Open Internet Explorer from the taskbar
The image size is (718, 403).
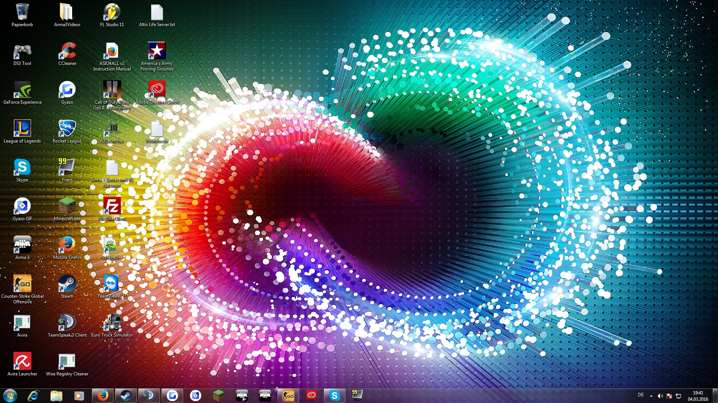coord(33,395)
